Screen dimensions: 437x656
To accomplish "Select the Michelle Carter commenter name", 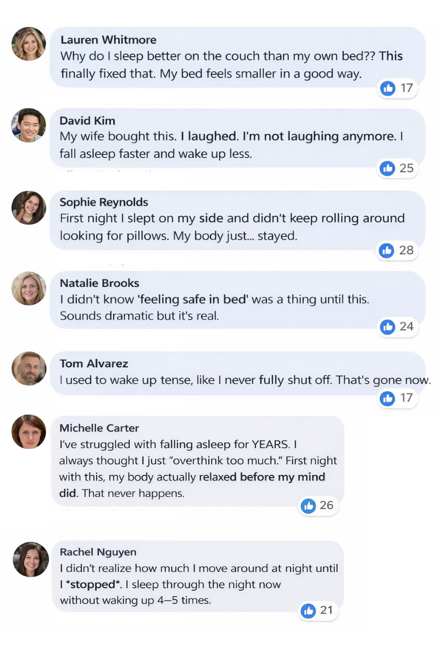I will [x=99, y=428].
